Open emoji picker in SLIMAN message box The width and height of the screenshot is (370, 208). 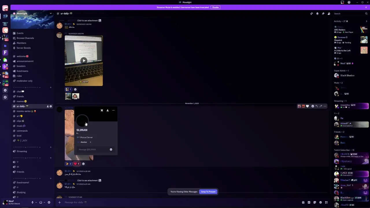(x=111, y=150)
